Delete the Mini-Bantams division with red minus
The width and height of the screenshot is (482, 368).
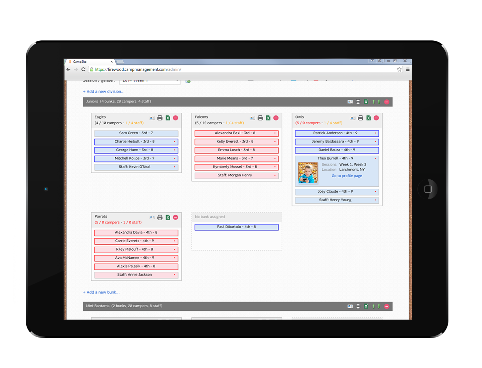point(387,306)
